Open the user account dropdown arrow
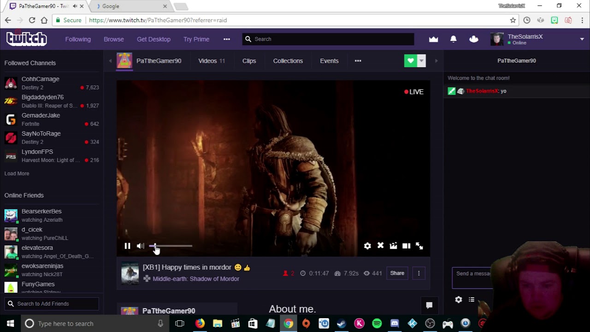590x332 pixels. click(x=582, y=39)
